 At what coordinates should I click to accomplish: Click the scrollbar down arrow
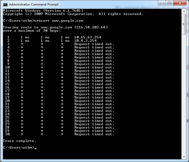pos(184,157)
